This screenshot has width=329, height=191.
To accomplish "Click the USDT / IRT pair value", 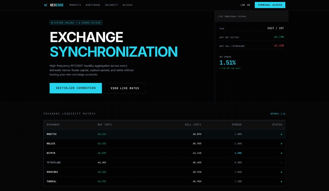I will [275, 28].
